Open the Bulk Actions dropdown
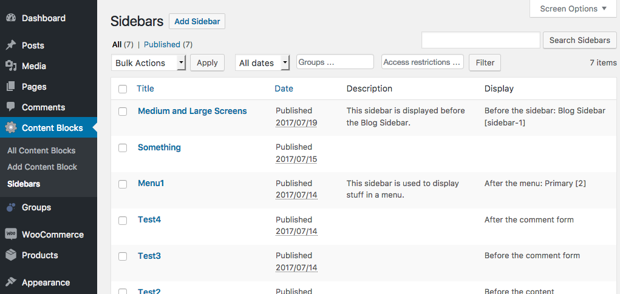 click(148, 63)
